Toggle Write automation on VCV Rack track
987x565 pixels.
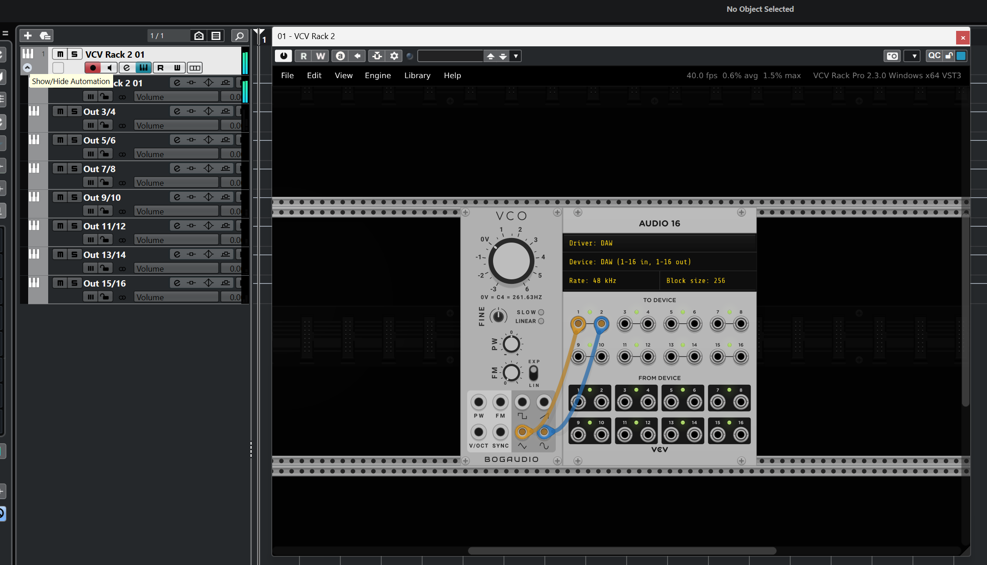point(177,68)
